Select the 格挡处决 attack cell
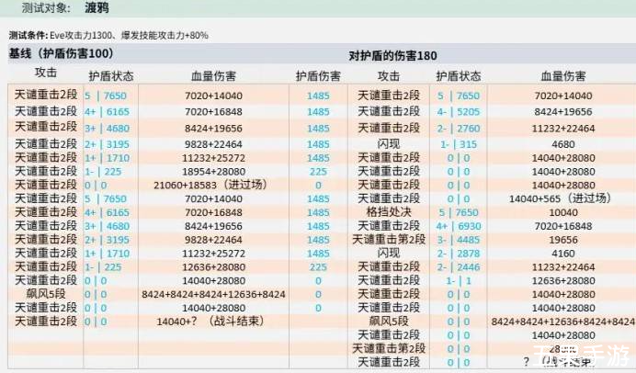 (x=389, y=212)
